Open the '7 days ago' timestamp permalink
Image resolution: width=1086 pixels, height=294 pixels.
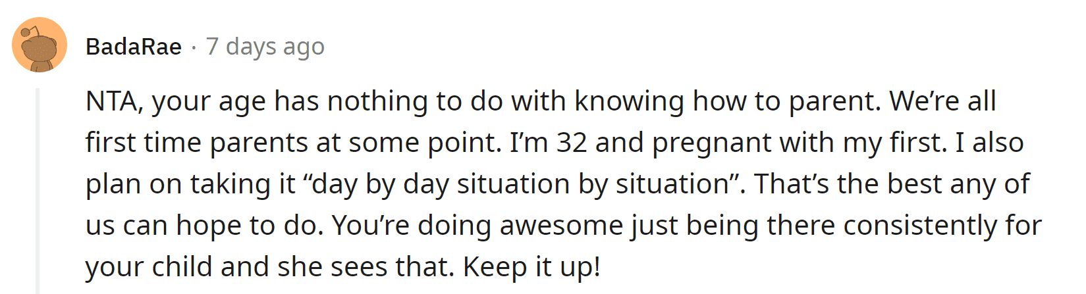(265, 47)
